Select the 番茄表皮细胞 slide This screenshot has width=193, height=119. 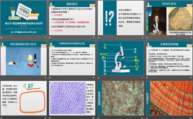(x=121, y=98)
